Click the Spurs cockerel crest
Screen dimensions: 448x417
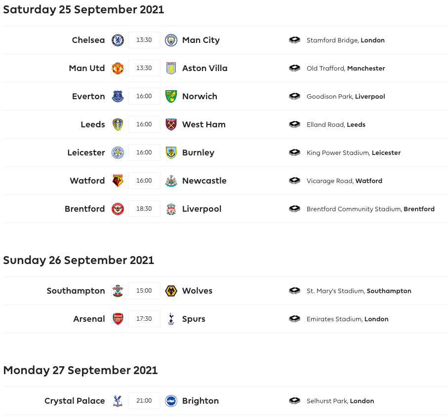tap(171, 319)
